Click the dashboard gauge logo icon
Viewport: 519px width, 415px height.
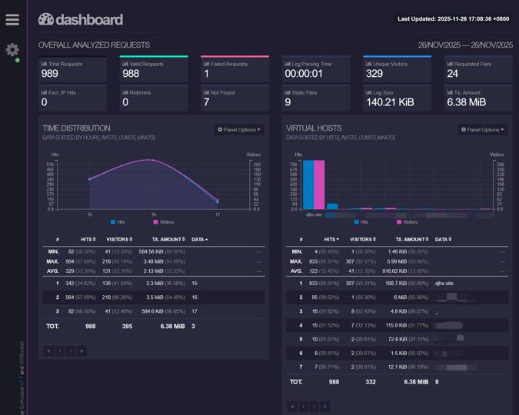(46, 19)
